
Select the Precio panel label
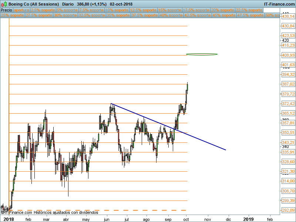click(x=6, y=10)
